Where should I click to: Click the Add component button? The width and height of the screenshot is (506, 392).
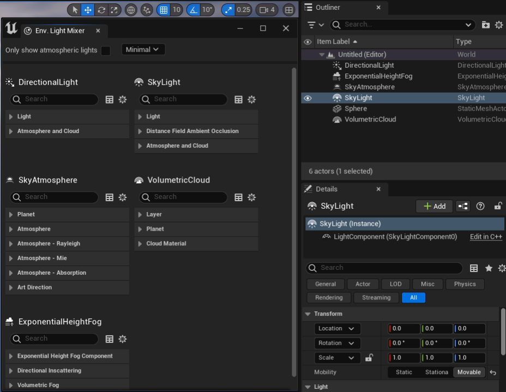click(435, 206)
